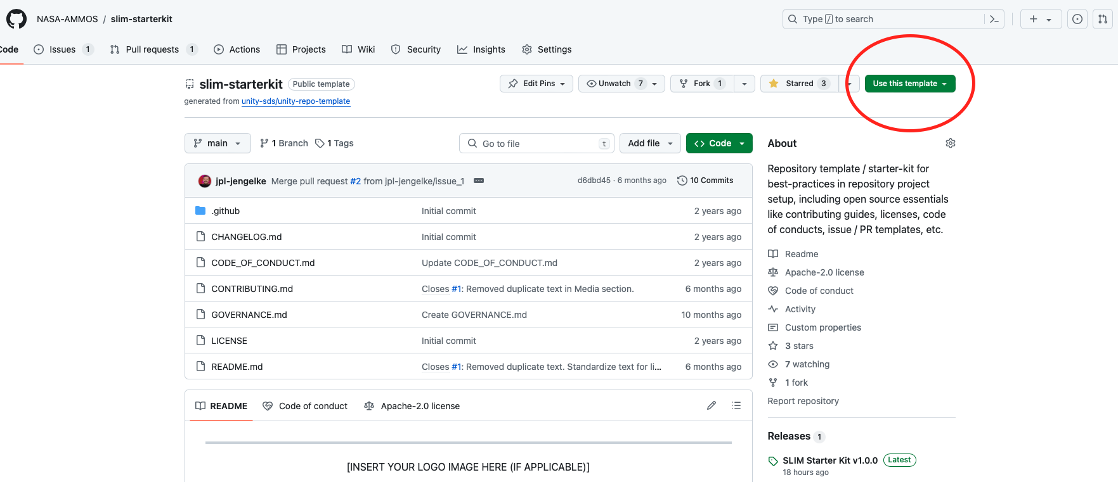Click the scale icon beside Apache-2.0 license in About
The height and width of the screenshot is (482, 1118).
773,272
